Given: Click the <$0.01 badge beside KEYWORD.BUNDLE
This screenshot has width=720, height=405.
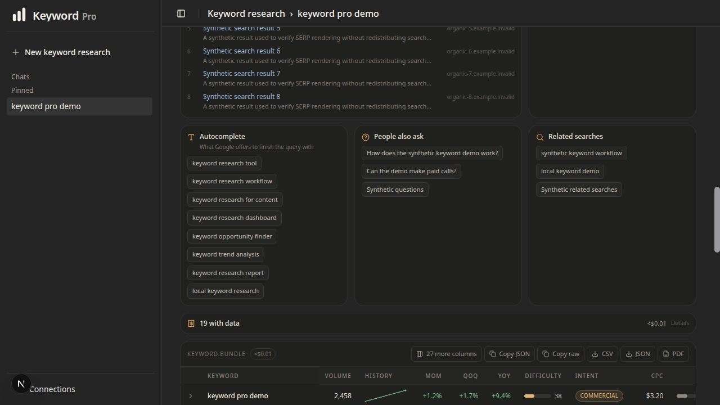Looking at the screenshot, I should pos(263,354).
